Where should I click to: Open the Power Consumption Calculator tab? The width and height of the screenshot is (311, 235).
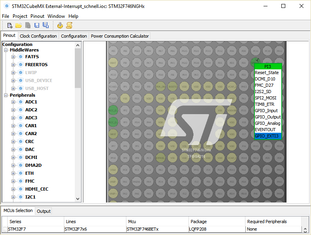120,36
